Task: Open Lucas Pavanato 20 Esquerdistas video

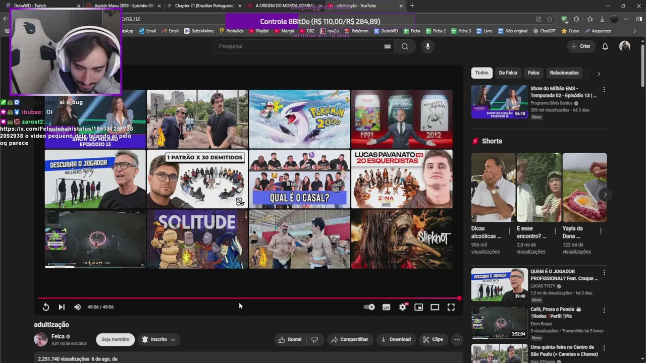Action: (x=402, y=179)
